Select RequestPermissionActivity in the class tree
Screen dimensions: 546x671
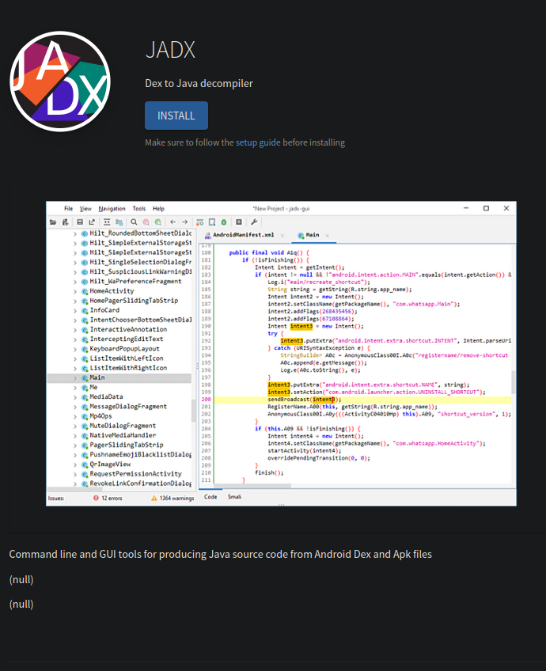(135, 474)
